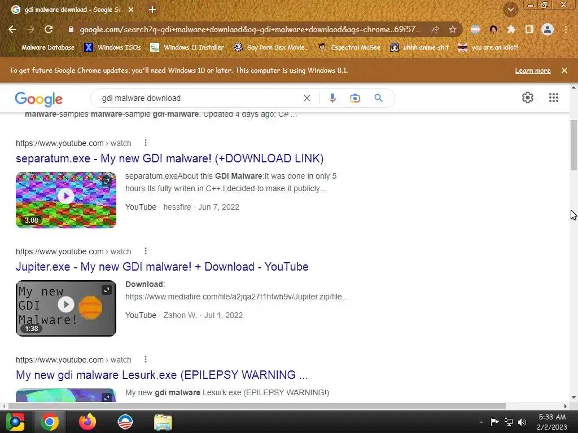Open the Malware Database bookmark
This screenshot has width=578, height=433.
[x=43, y=47]
